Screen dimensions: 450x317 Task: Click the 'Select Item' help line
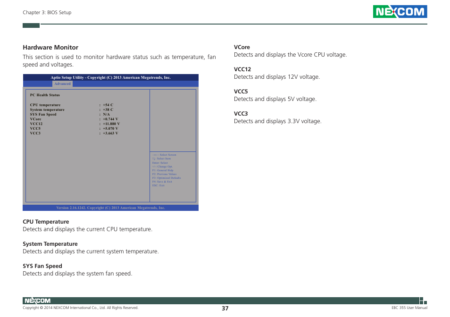[162, 158]
